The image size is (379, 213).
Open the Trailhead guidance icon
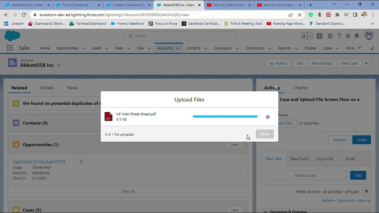pos(330,36)
